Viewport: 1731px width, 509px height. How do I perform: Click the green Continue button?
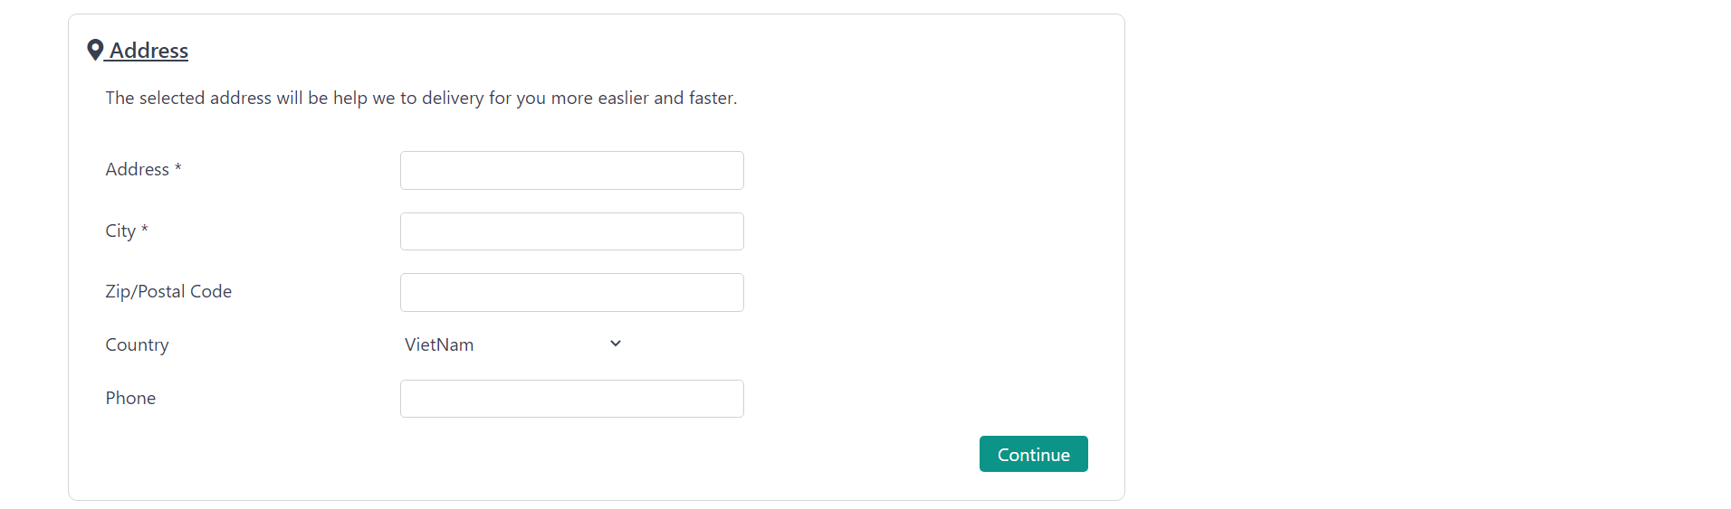[1034, 454]
